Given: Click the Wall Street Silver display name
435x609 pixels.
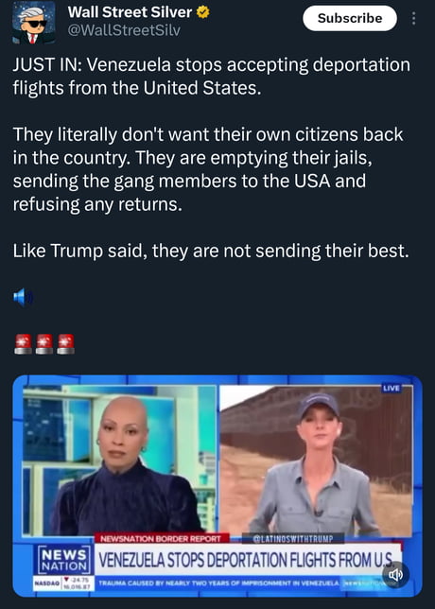Looking at the screenshot, I should (x=130, y=12).
